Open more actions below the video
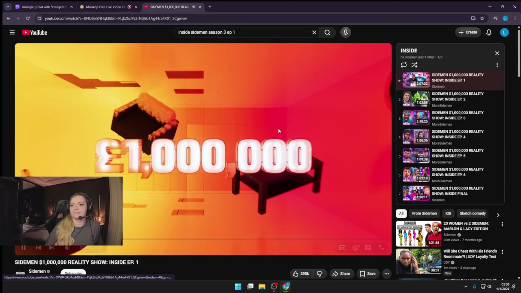This screenshot has width=521, height=293. coord(387,274)
